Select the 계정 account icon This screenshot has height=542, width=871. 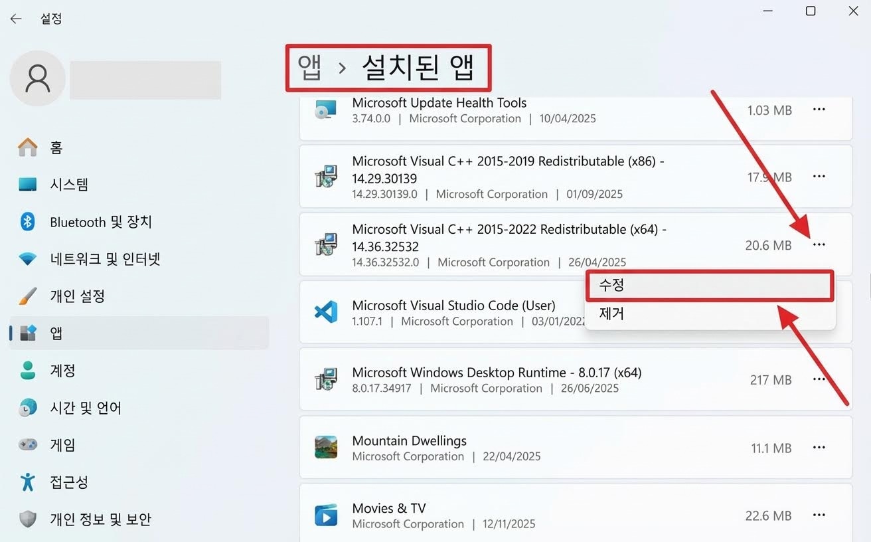(27, 371)
